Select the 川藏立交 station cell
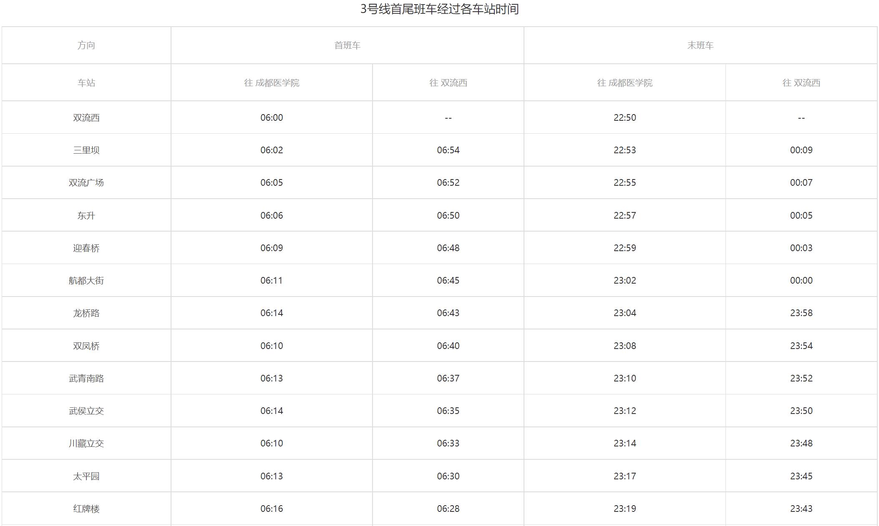This screenshot has width=879, height=526. click(x=86, y=443)
